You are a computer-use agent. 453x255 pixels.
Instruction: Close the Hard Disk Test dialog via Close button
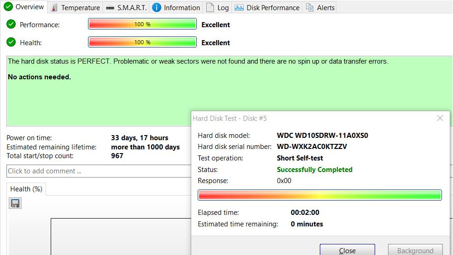347,250
